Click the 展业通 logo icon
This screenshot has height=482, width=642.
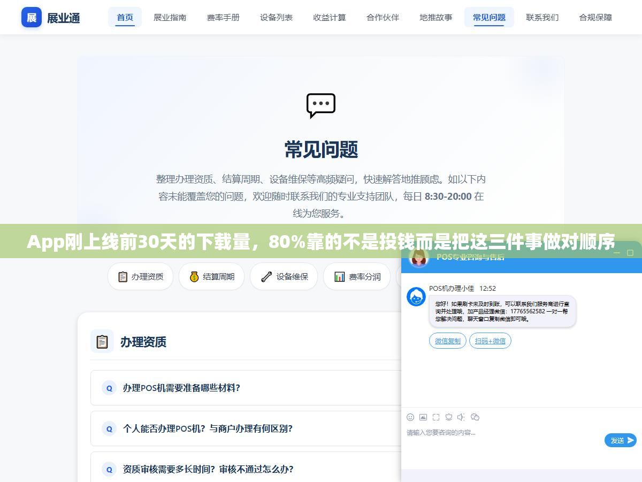(32, 17)
